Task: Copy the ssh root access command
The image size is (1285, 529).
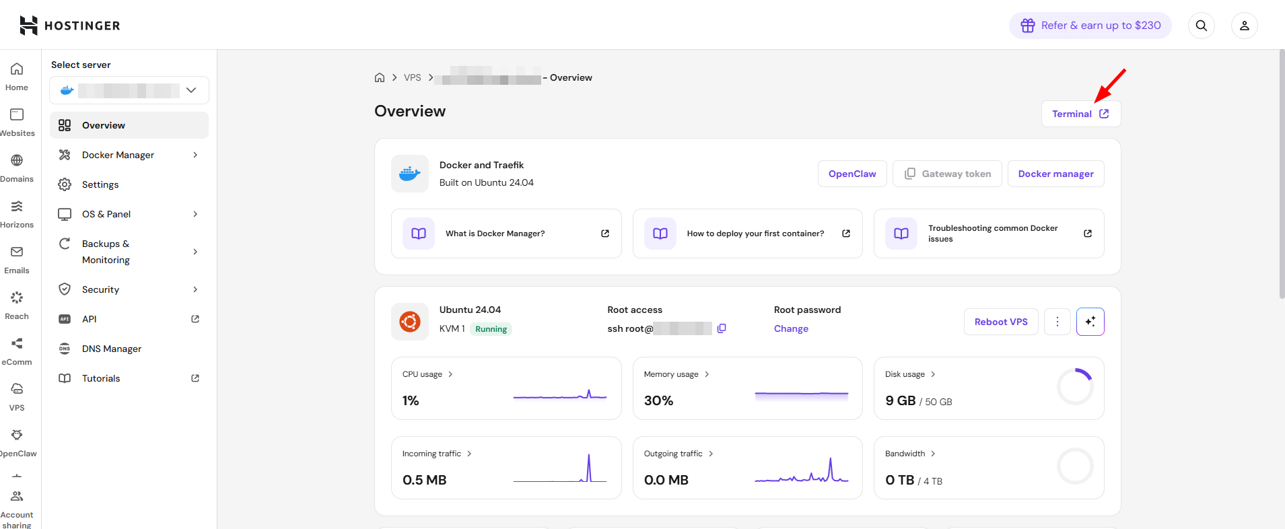Action: pyautogui.click(x=722, y=328)
